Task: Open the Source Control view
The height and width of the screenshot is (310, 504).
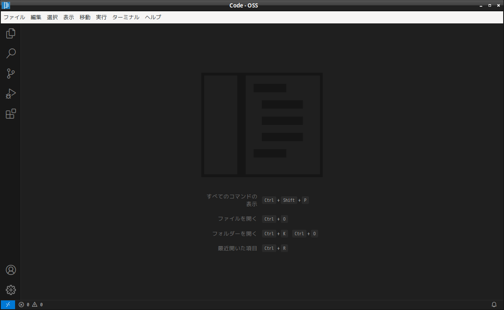Action: (x=10, y=74)
